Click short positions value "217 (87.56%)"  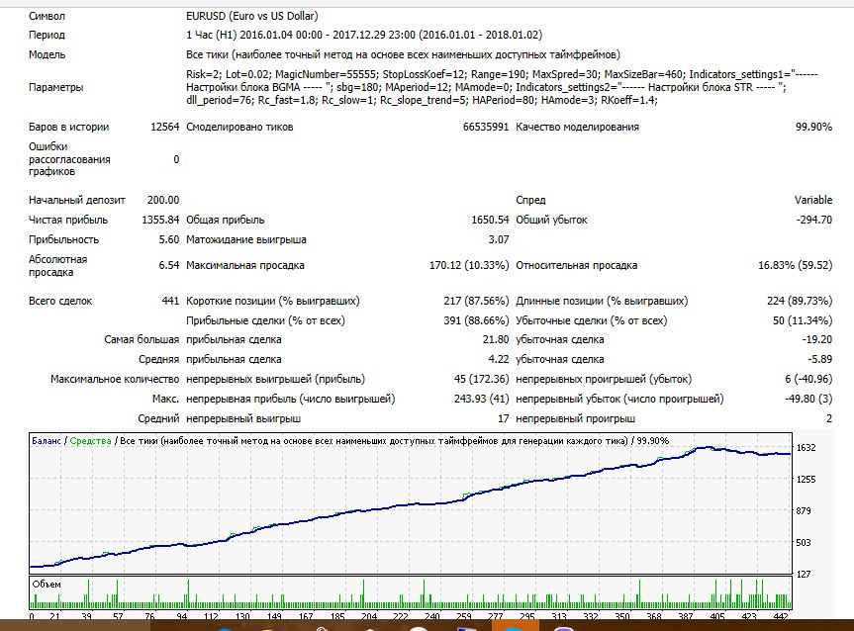(476, 301)
